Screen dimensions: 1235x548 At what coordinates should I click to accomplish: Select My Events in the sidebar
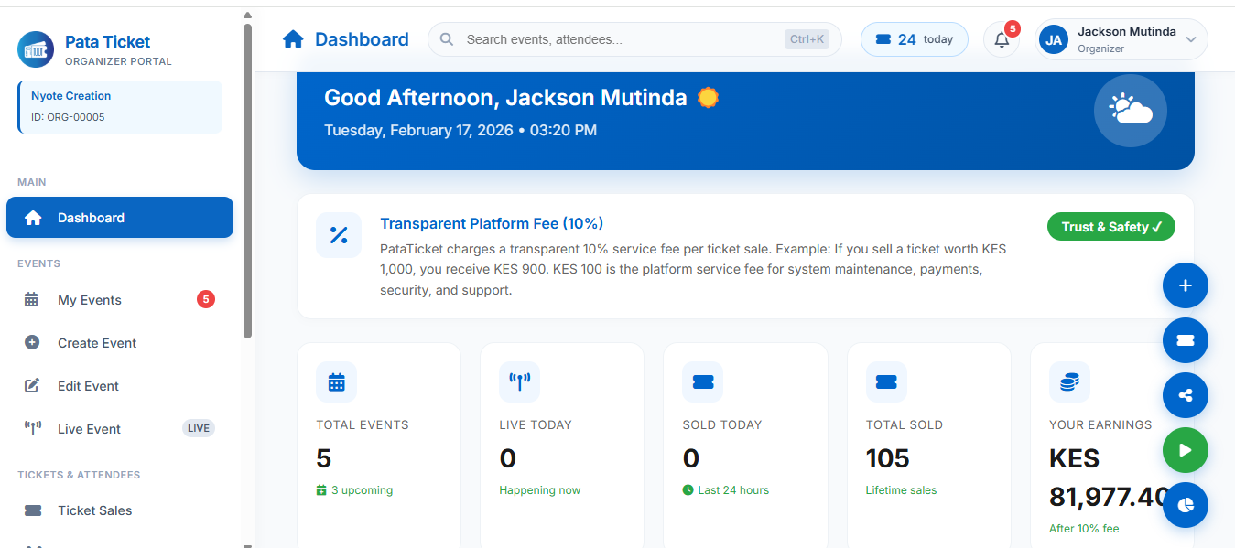(x=91, y=299)
